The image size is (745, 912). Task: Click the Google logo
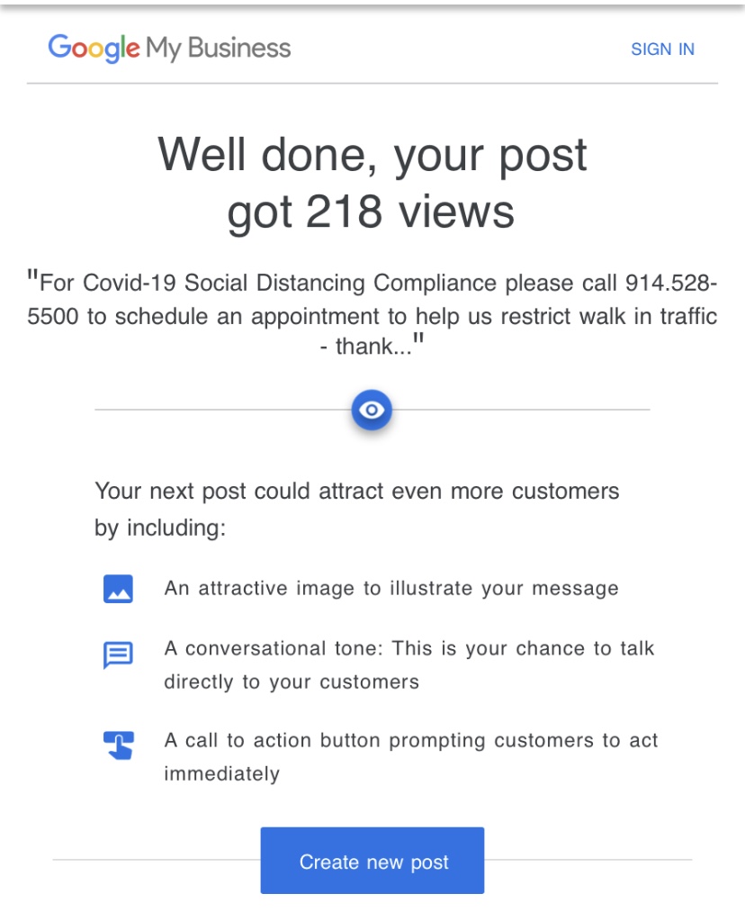pos(92,48)
